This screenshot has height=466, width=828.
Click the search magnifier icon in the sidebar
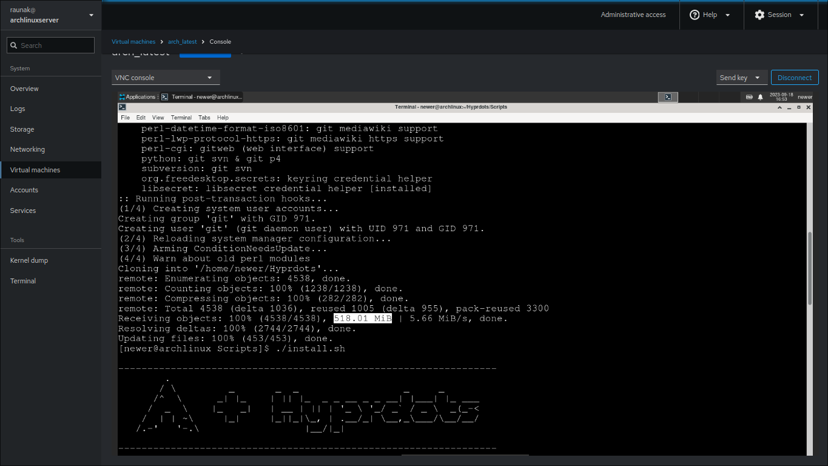tap(13, 45)
